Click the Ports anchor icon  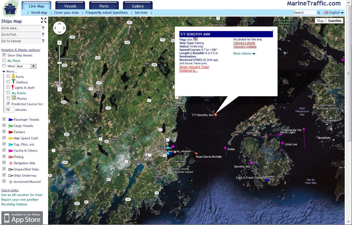[x=14, y=76]
